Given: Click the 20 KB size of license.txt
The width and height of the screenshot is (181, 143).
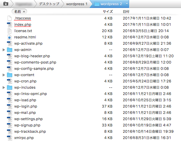Looking at the screenshot, I should coord(107,31).
